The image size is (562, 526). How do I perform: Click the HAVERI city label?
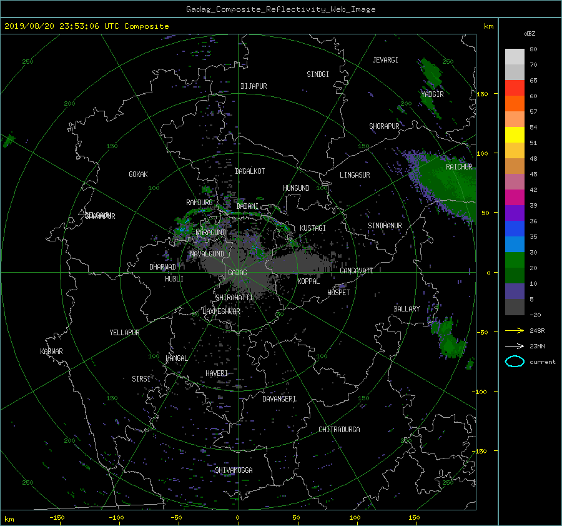pyautogui.click(x=217, y=374)
